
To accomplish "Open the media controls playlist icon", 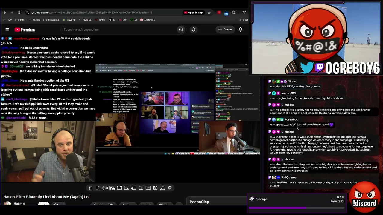I will tap(244, 13).
